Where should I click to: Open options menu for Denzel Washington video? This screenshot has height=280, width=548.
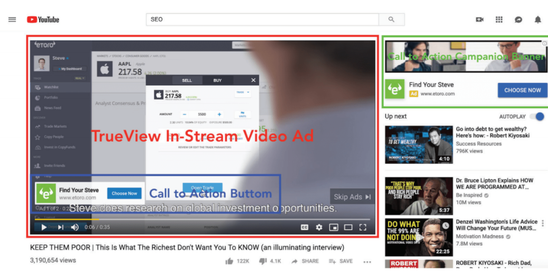coord(543,223)
